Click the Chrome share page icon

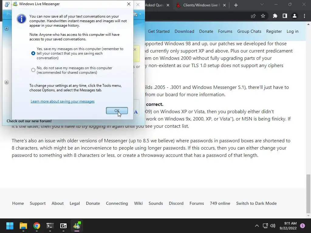tap(253, 16)
